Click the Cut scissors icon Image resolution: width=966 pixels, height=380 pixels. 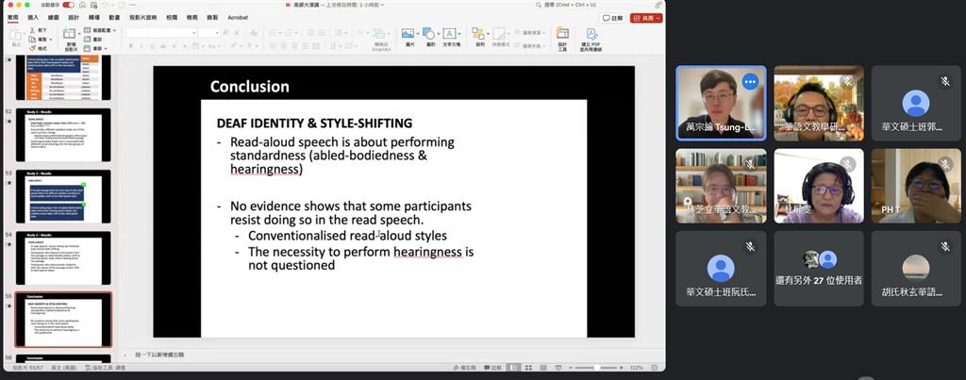32,29
